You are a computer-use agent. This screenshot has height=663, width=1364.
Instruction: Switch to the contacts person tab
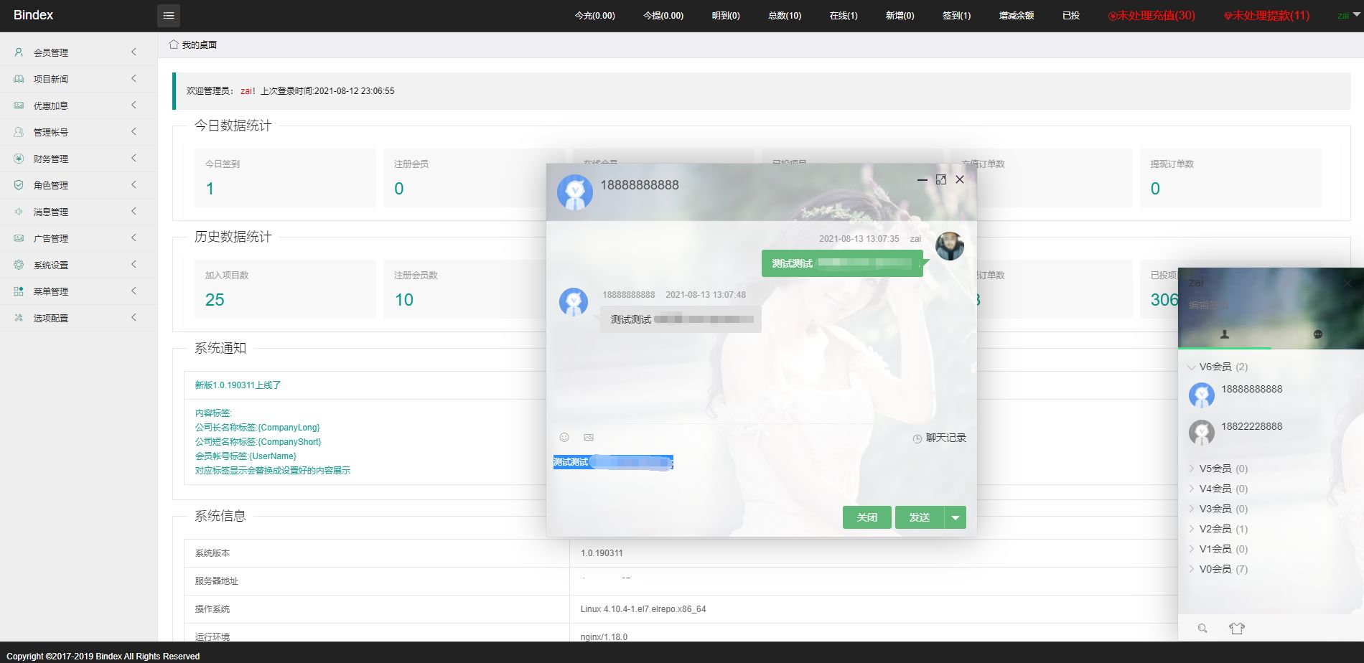[x=1225, y=334]
